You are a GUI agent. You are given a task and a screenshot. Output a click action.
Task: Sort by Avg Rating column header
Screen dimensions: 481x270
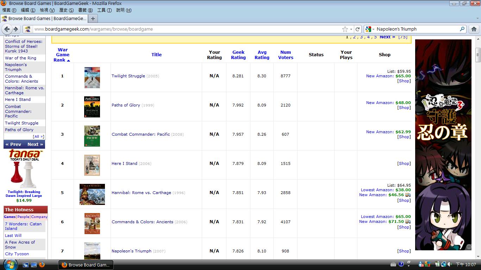(262, 55)
